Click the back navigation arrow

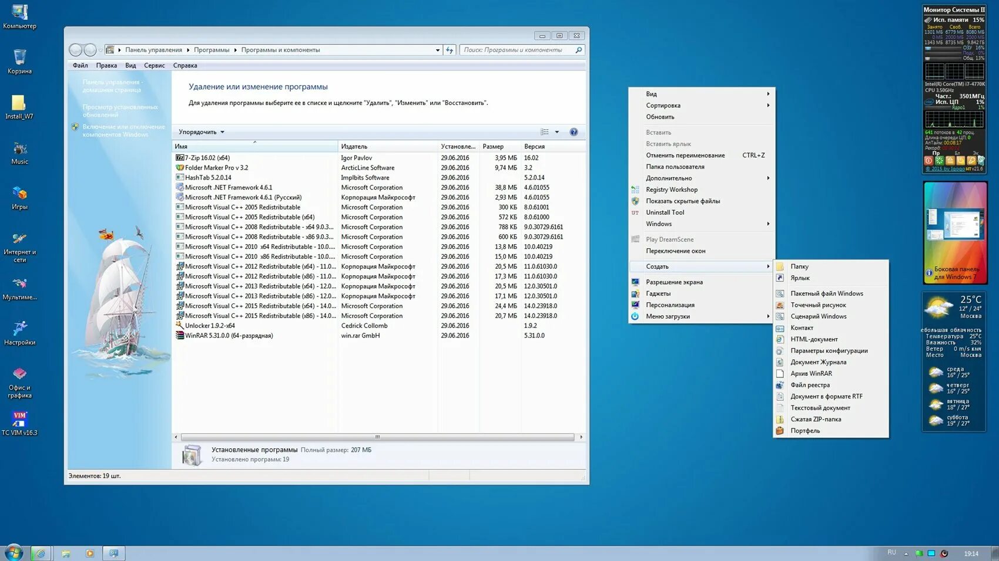[x=75, y=50]
